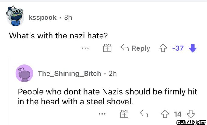This screenshot has height=125, width=207.
Task: Click the Reply arrow icon on ksspook comment
Action: coord(125,48)
